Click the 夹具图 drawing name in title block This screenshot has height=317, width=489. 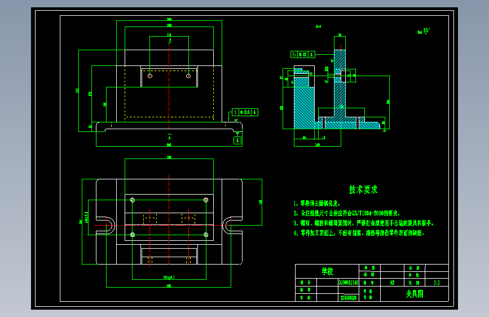(415, 294)
